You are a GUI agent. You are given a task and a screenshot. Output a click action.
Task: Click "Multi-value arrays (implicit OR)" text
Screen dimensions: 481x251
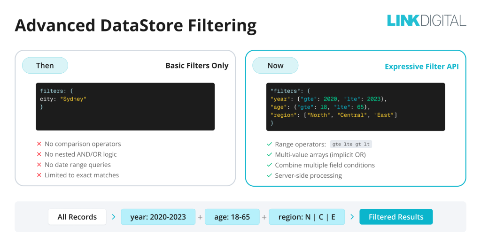(x=320, y=154)
